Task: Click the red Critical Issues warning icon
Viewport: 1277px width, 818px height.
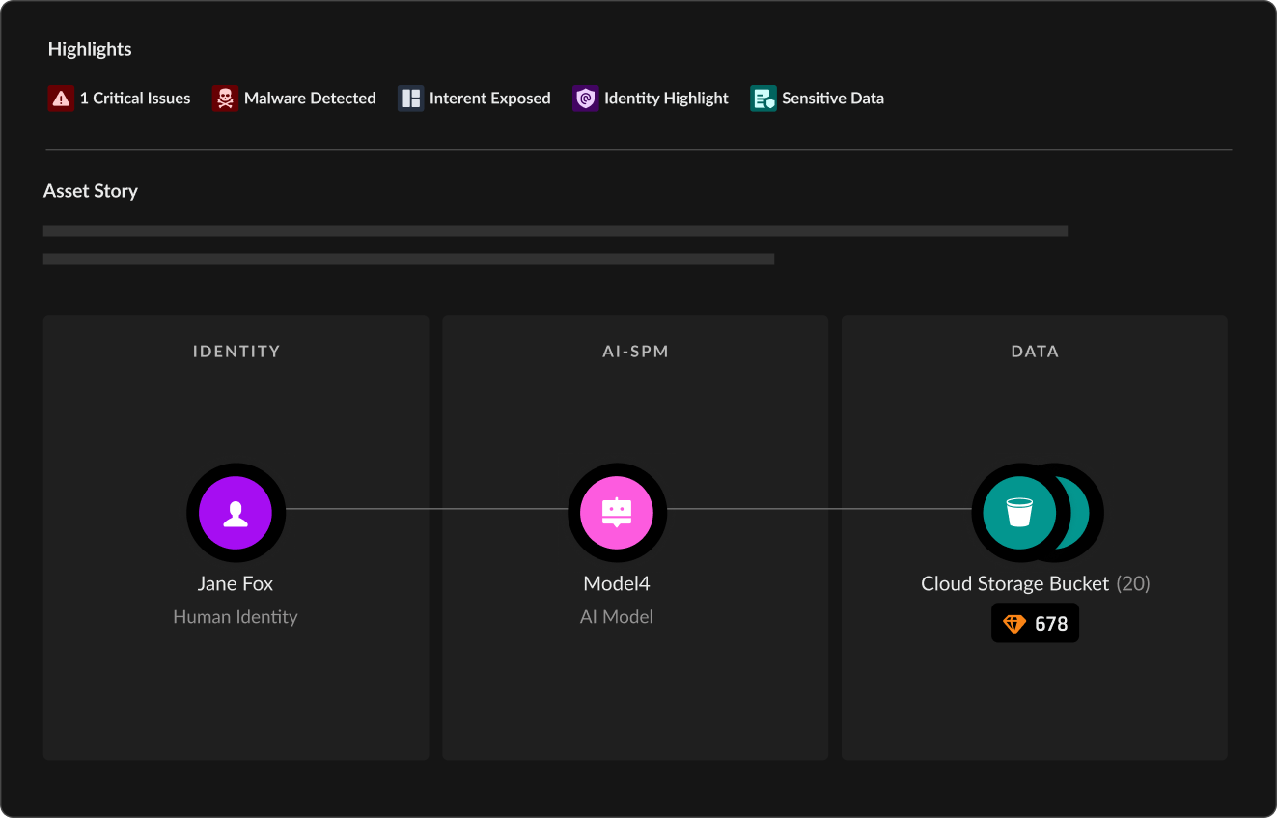Action: point(61,99)
